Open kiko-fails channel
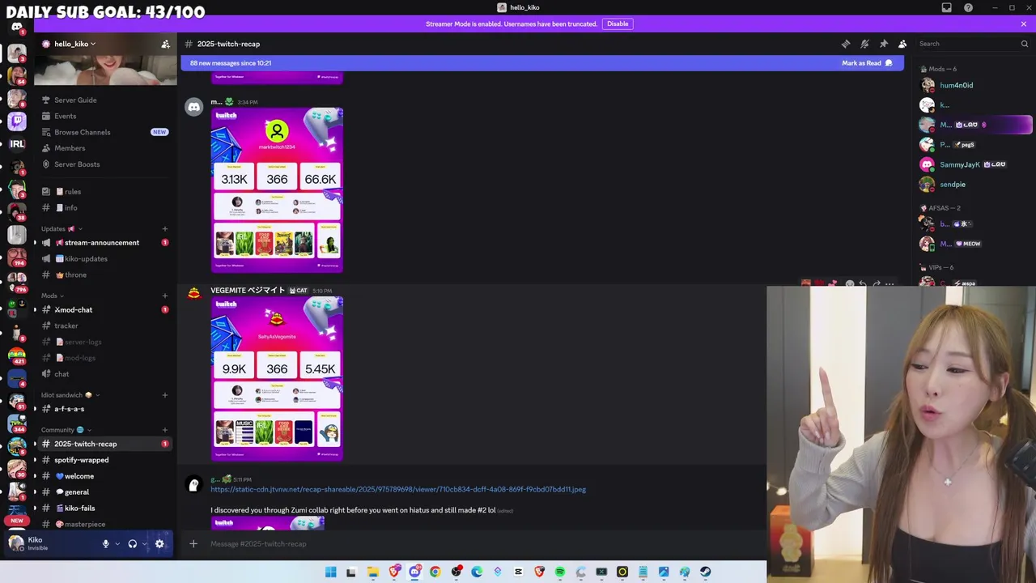The height and width of the screenshot is (583, 1036). click(x=105, y=509)
